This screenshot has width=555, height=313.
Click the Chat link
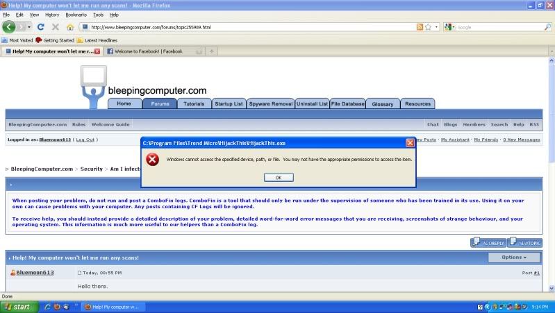click(x=433, y=124)
